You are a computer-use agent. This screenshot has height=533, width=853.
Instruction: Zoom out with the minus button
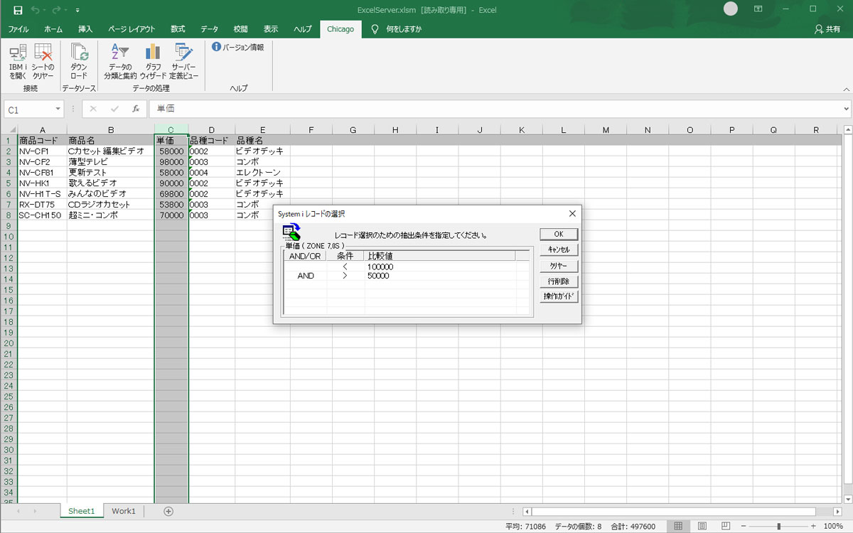pyautogui.click(x=744, y=526)
